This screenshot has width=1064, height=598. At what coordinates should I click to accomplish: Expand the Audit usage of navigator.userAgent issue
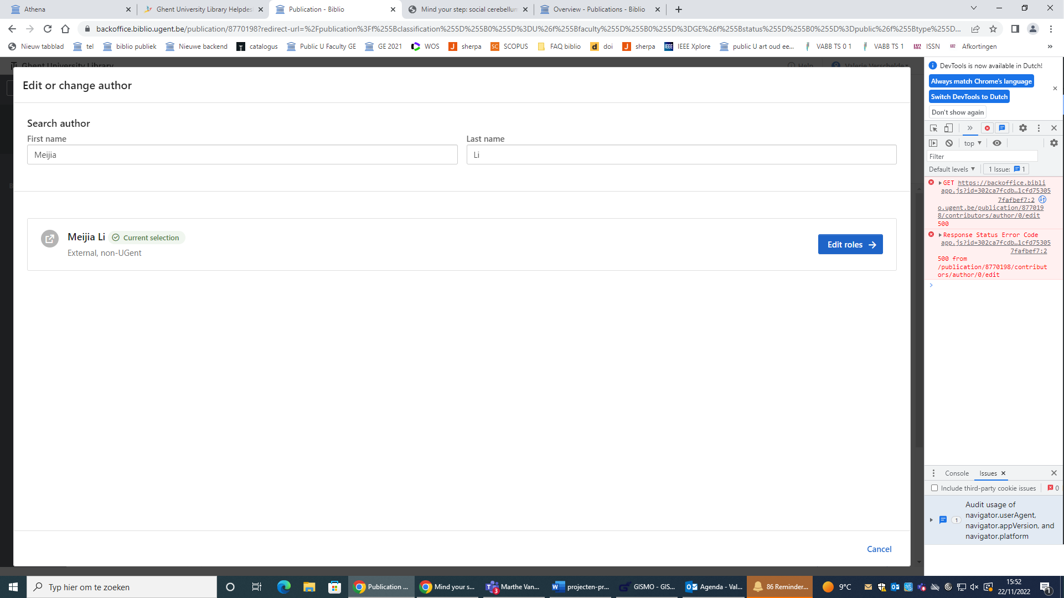click(x=931, y=520)
